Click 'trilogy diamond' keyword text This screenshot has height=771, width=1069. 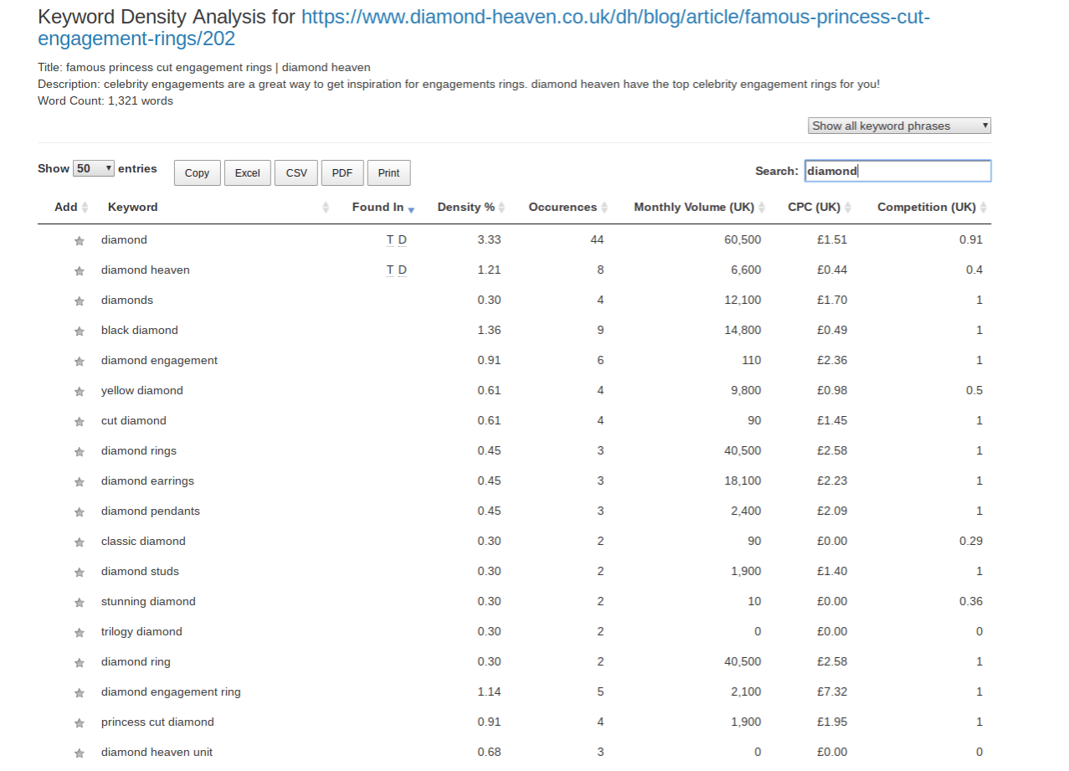point(141,631)
